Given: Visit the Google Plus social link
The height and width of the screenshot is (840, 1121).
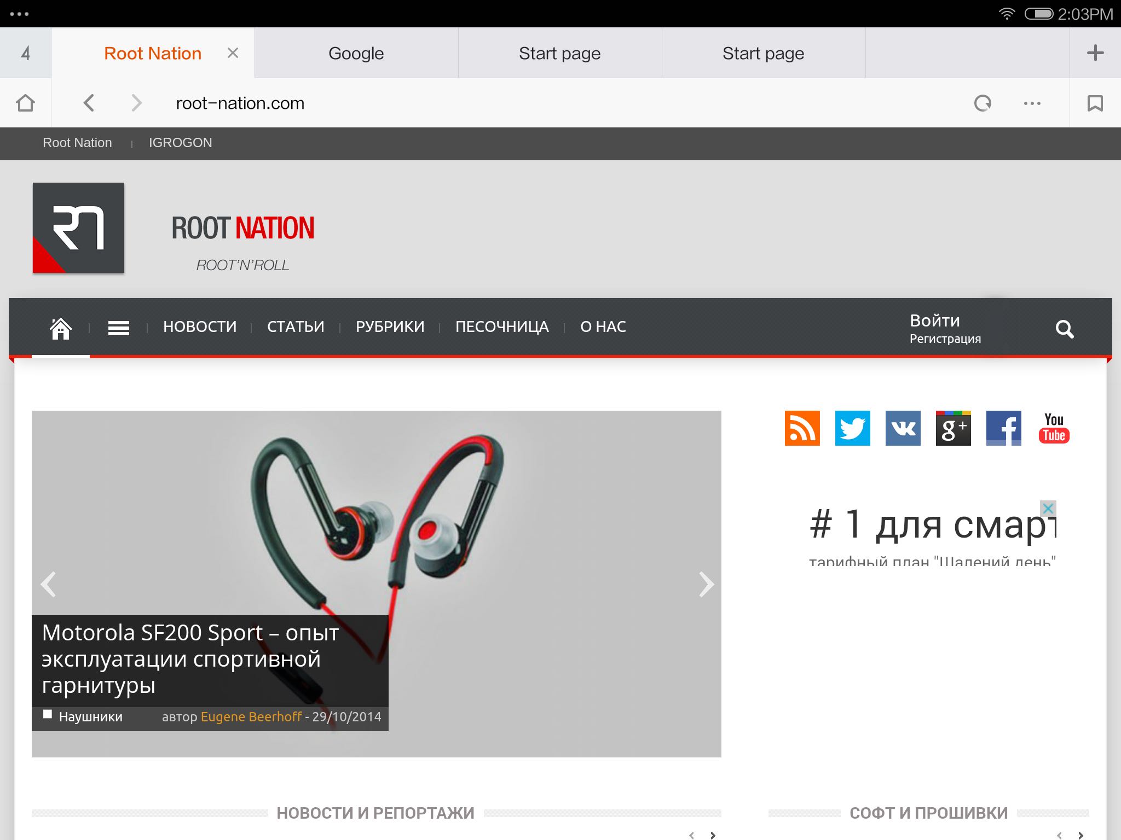Looking at the screenshot, I should [954, 428].
